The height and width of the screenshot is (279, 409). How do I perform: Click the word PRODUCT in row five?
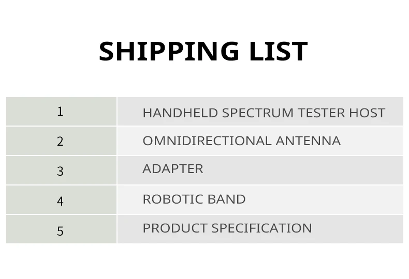[175, 228]
